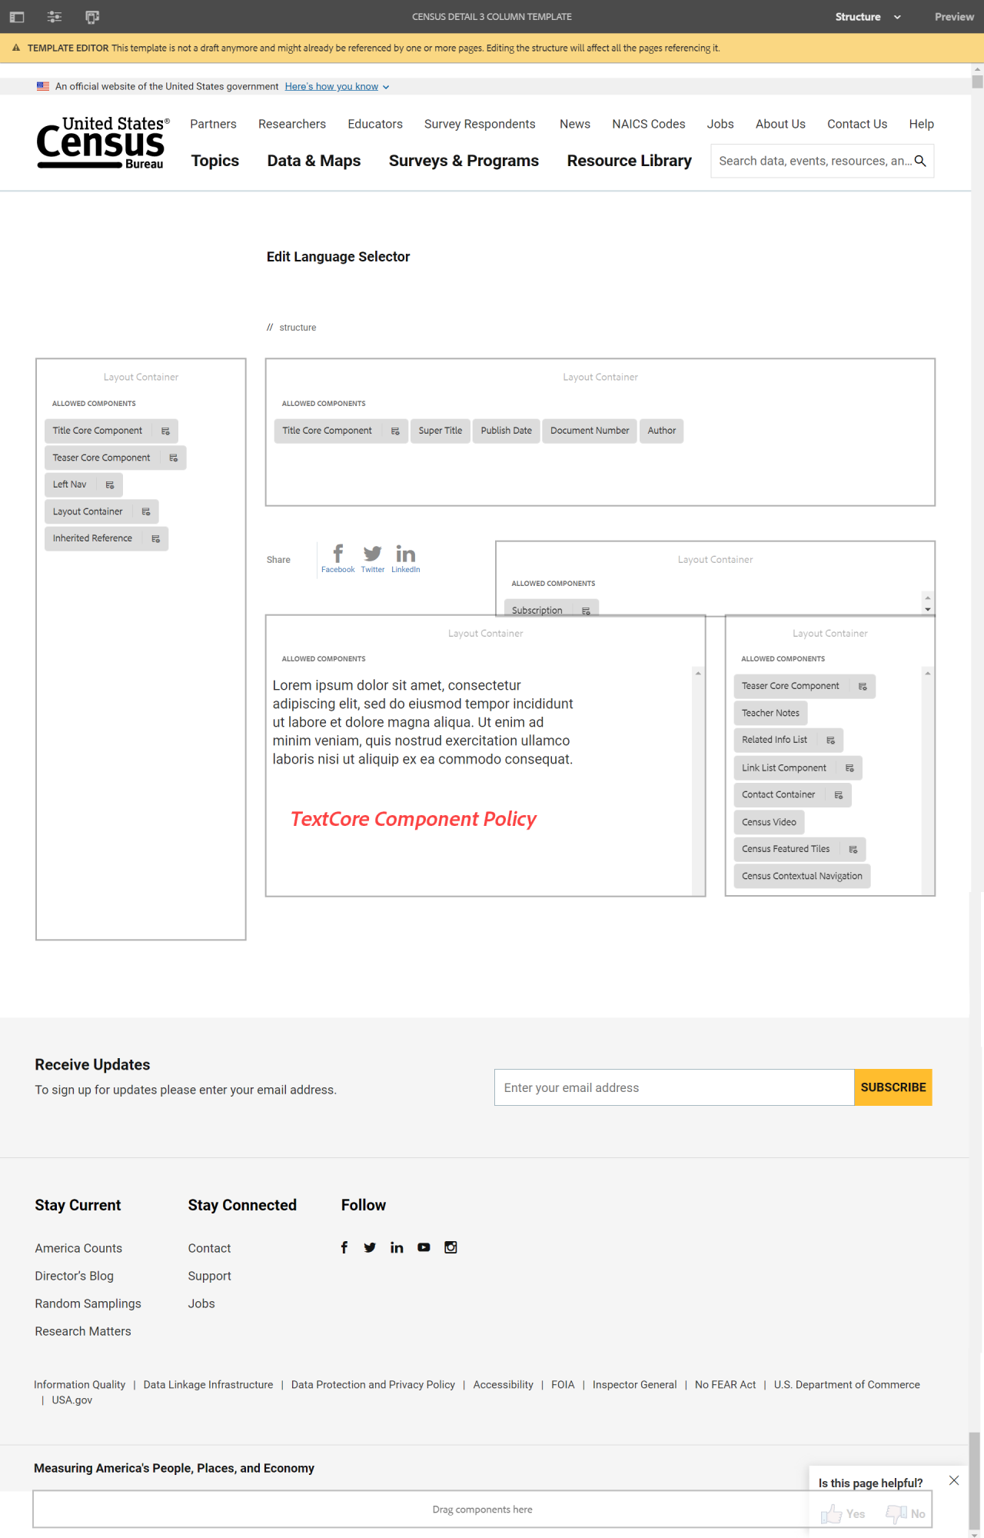Open policy icon for Link List Component
The width and height of the screenshot is (984, 1538).
[849, 767]
